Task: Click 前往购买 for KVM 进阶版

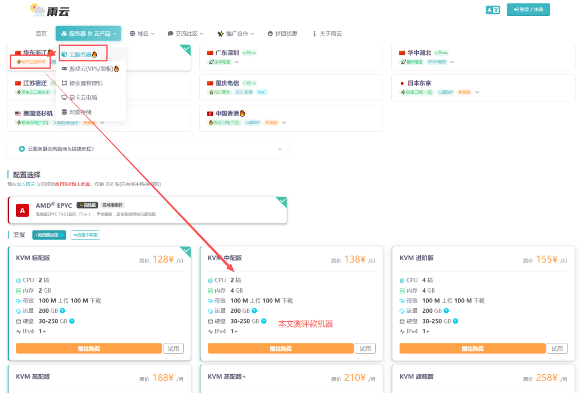Action: pyautogui.click(x=473, y=349)
